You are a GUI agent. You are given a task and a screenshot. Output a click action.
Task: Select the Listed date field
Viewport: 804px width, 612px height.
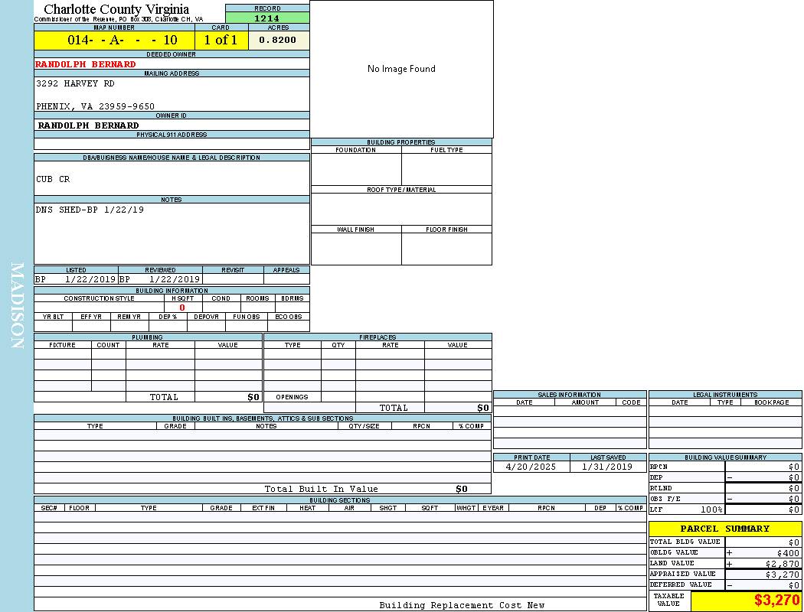[76, 279]
